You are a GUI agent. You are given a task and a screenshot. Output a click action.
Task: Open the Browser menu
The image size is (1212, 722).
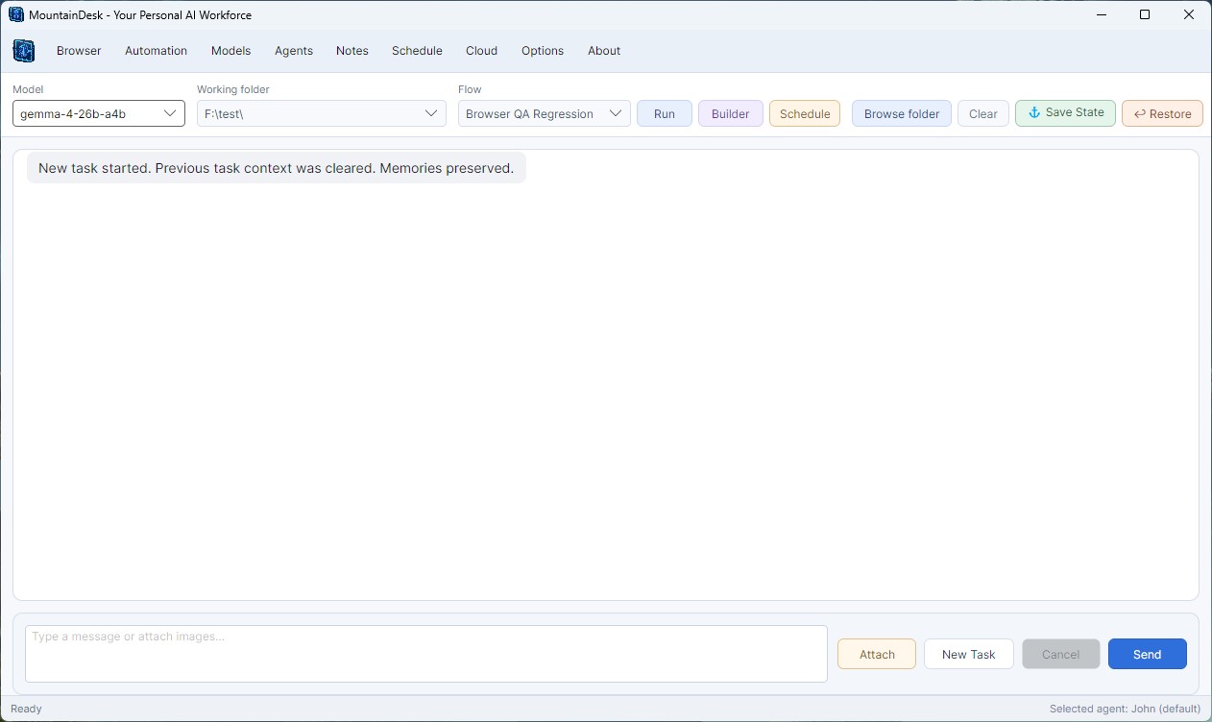tap(79, 51)
